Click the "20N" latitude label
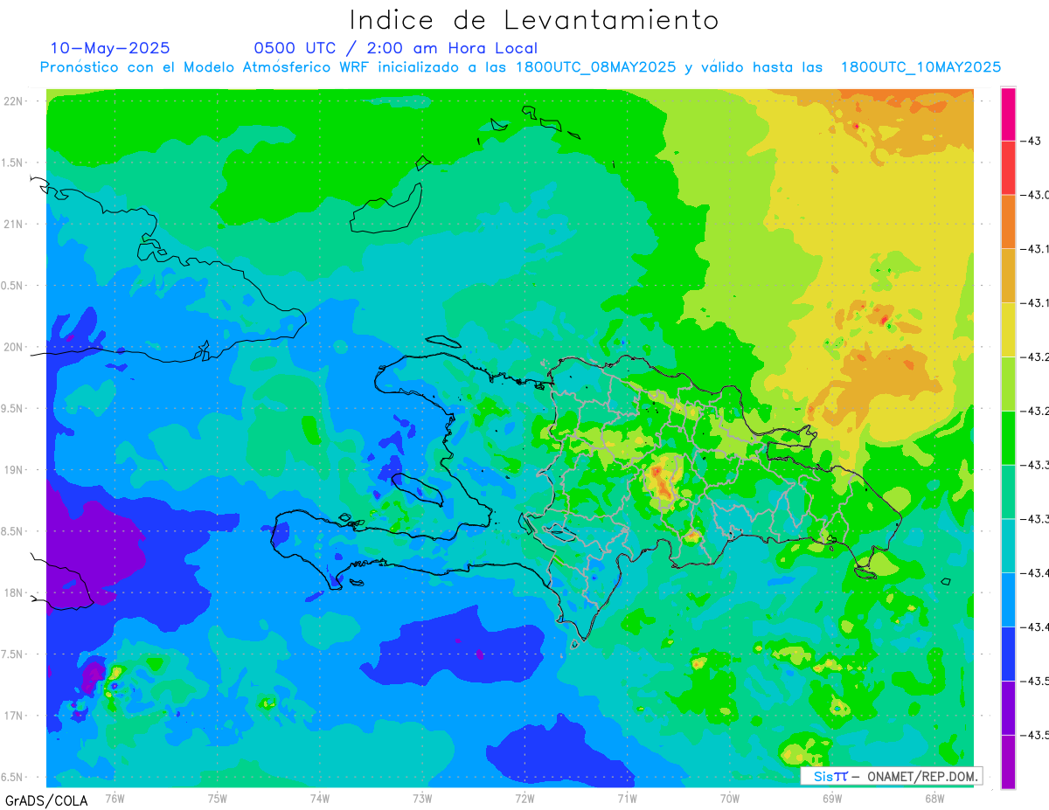The height and width of the screenshot is (810, 1049). click(13, 347)
